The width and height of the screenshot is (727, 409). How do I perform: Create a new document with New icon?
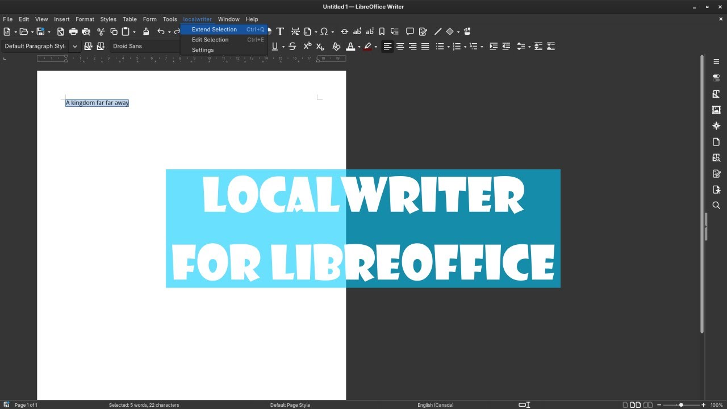click(7, 32)
